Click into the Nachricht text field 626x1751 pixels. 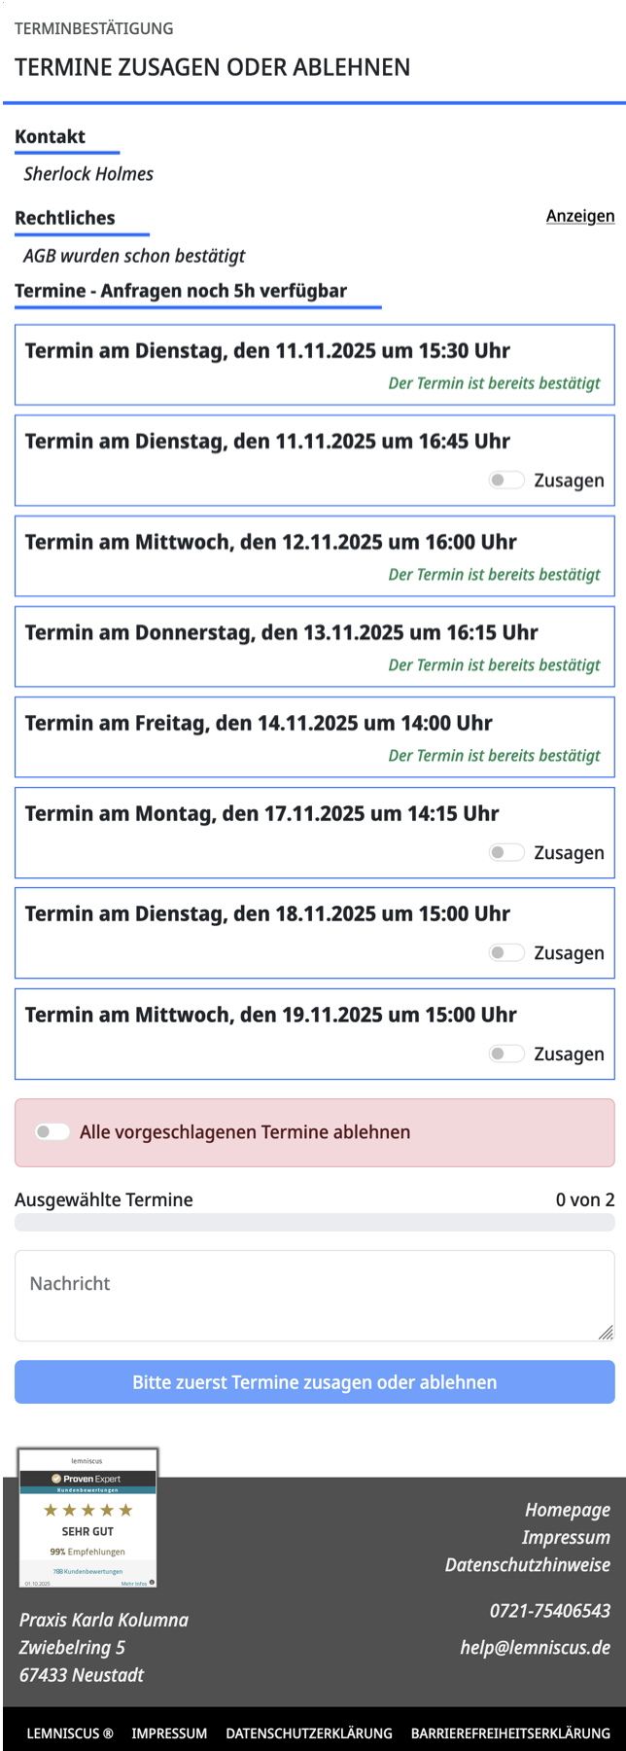click(314, 1295)
